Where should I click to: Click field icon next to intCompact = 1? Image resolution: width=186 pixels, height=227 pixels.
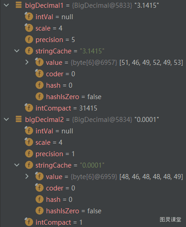(x=29, y=222)
